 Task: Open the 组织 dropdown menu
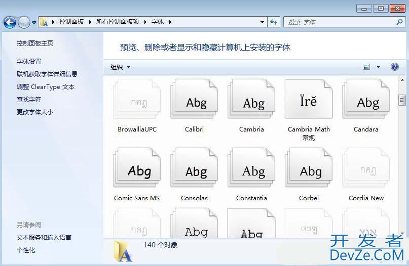(120, 67)
